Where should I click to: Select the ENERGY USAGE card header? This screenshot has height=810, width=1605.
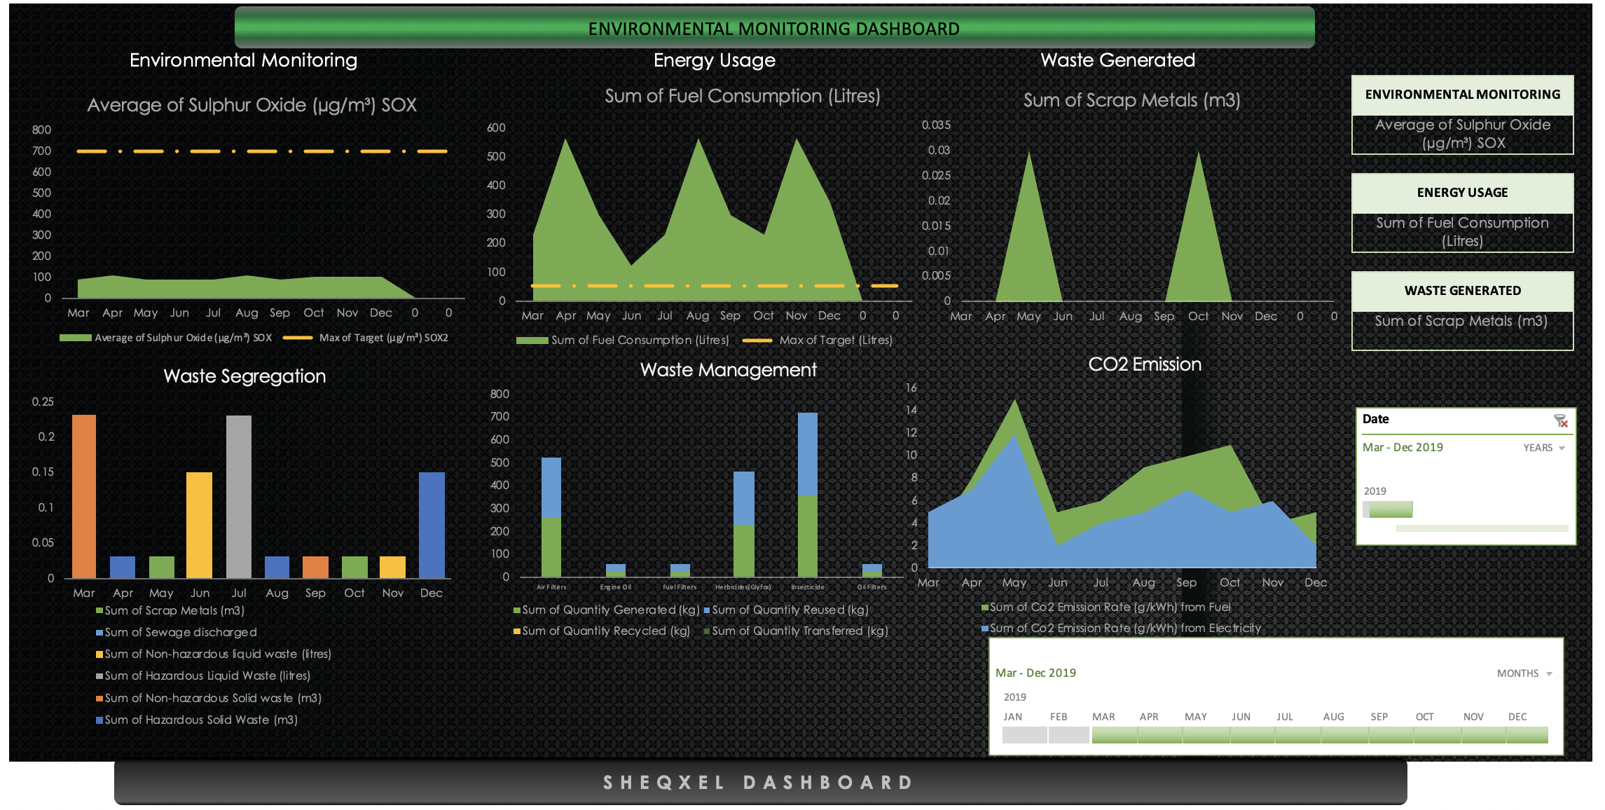(x=1462, y=193)
